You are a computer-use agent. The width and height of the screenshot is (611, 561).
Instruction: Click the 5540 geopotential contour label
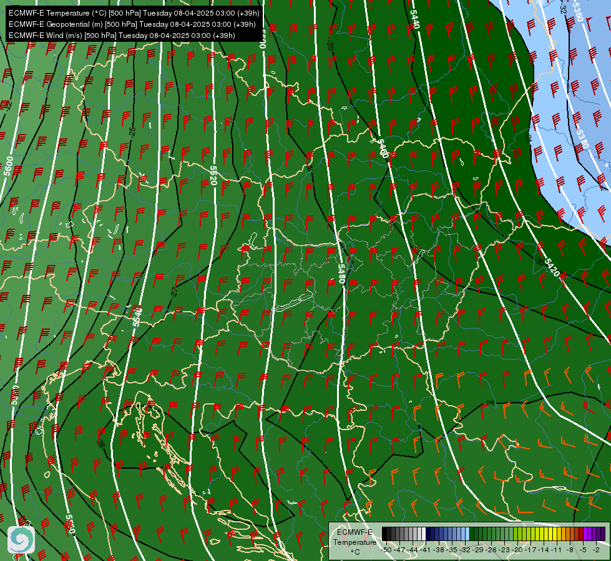click(137, 317)
